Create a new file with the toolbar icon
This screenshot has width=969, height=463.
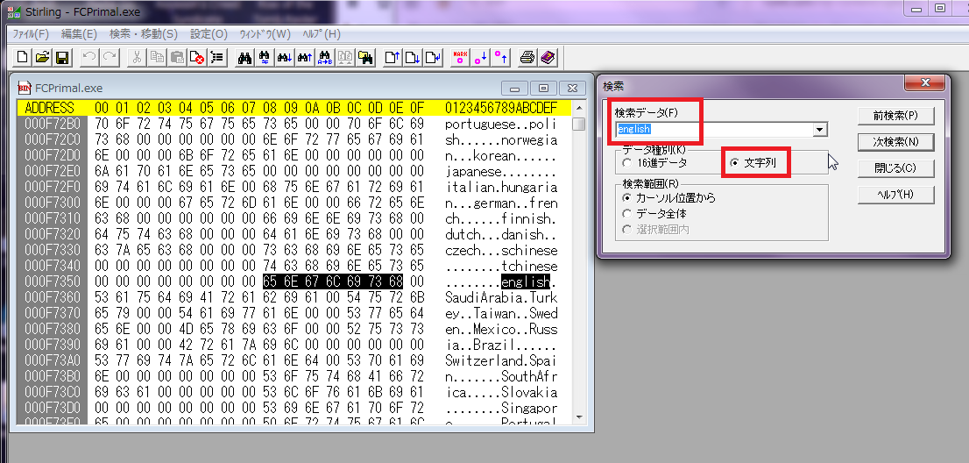(x=22, y=58)
